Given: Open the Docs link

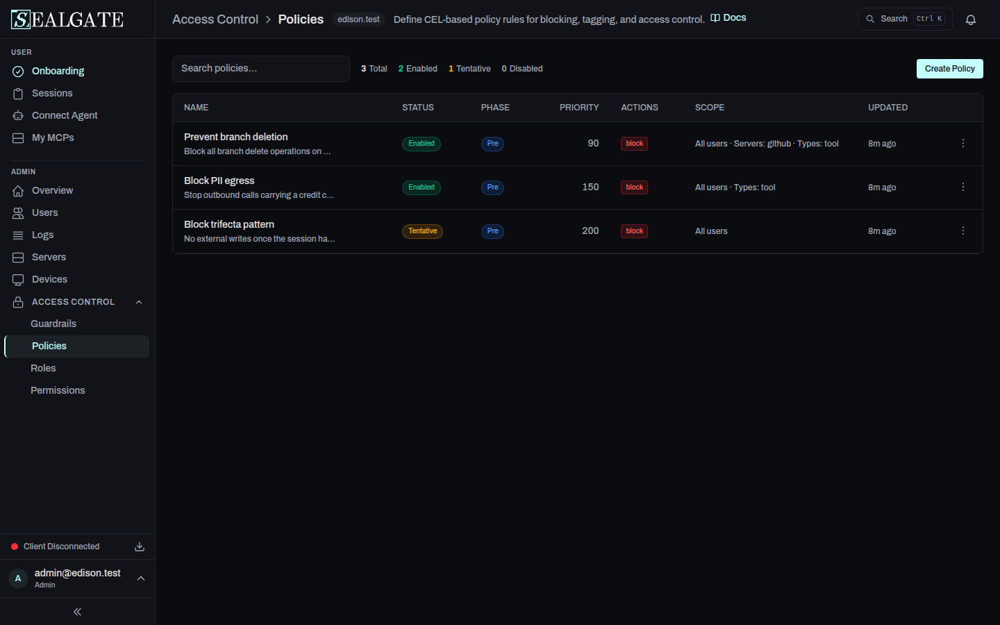Looking at the screenshot, I should point(728,18).
